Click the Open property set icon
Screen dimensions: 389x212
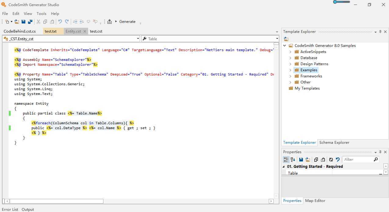[308, 159]
